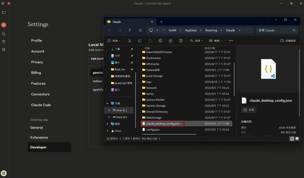Open Claude Code settings
The width and height of the screenshot is (304, 178).
(x=41, y=105)
